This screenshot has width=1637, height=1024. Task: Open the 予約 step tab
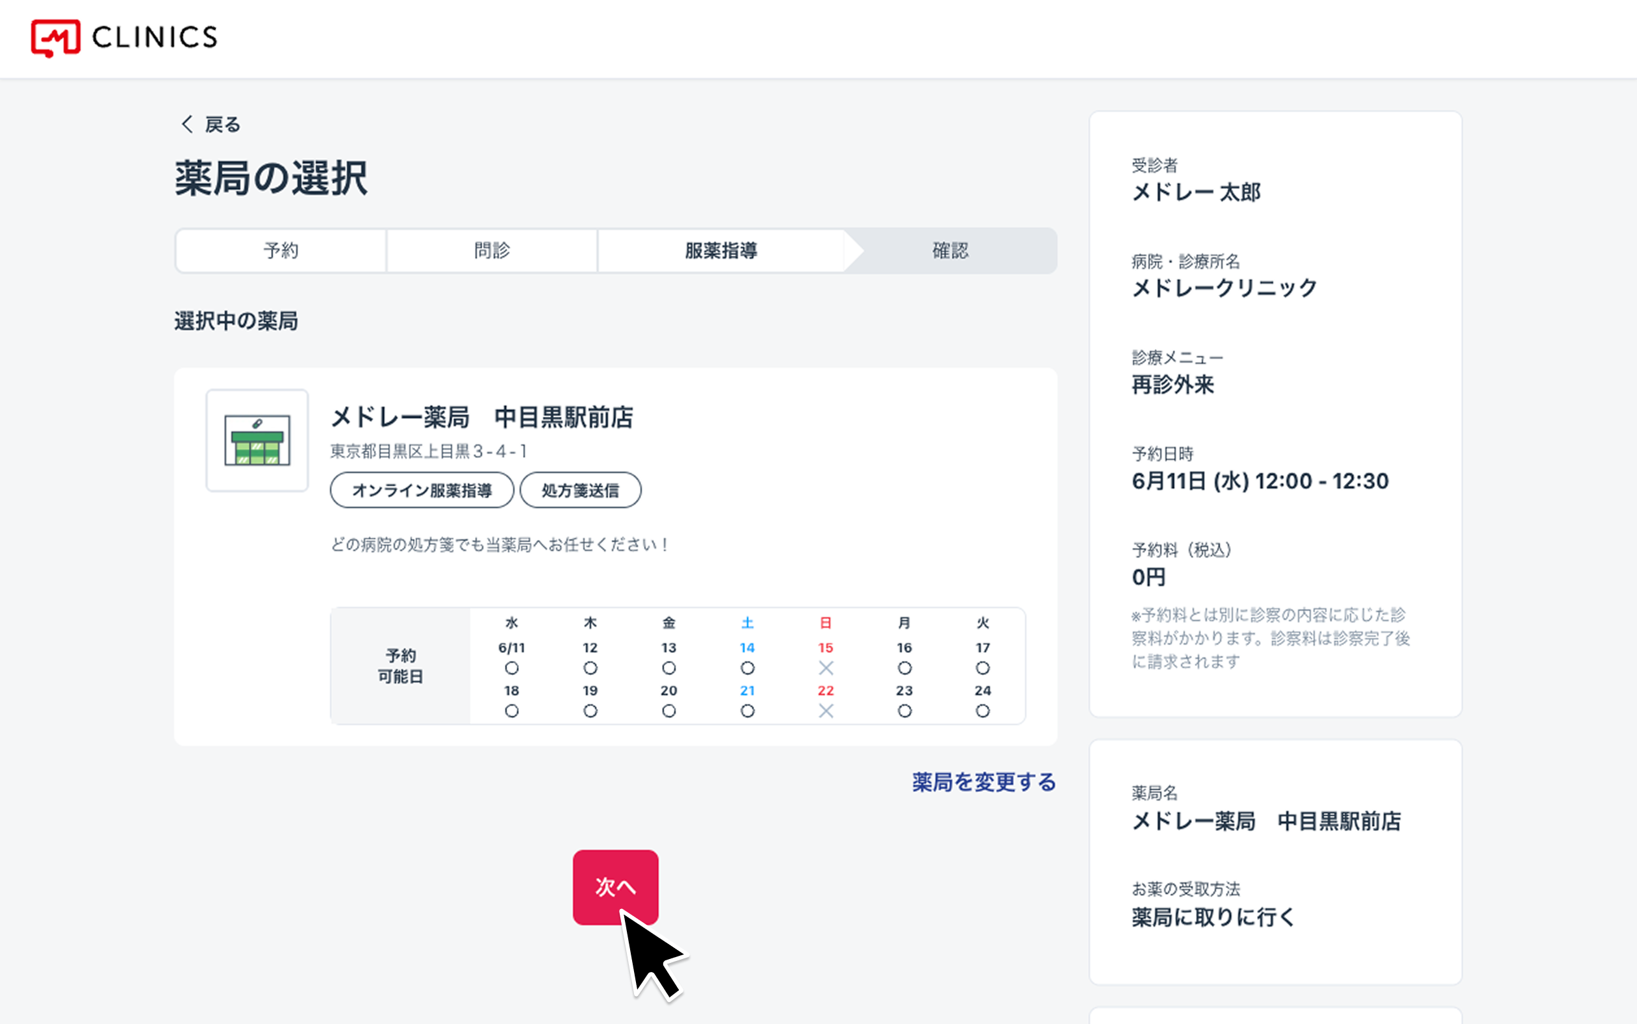click(x=281, y=251)
